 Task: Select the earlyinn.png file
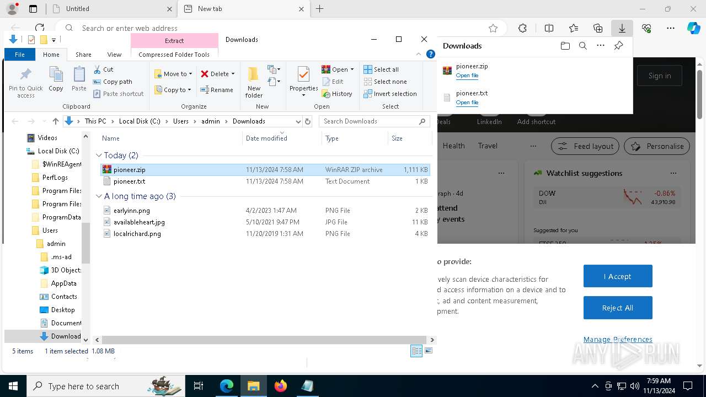(x=265, y=211)
